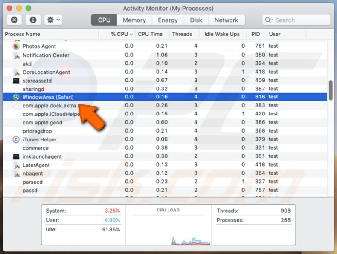Click PID 816 in the selected row
The image size is (337, 254).
tap(260, 97)
